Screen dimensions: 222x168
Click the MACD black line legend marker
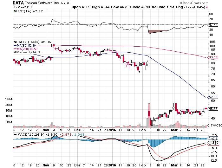pos(15,134)
